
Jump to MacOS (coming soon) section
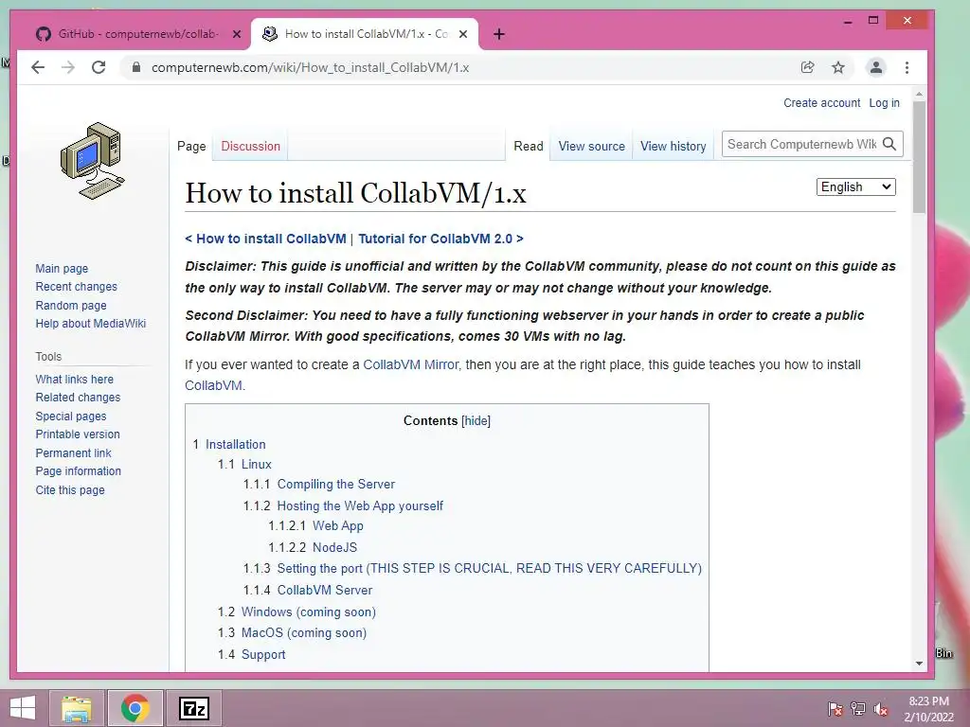(x=304, y=632)
